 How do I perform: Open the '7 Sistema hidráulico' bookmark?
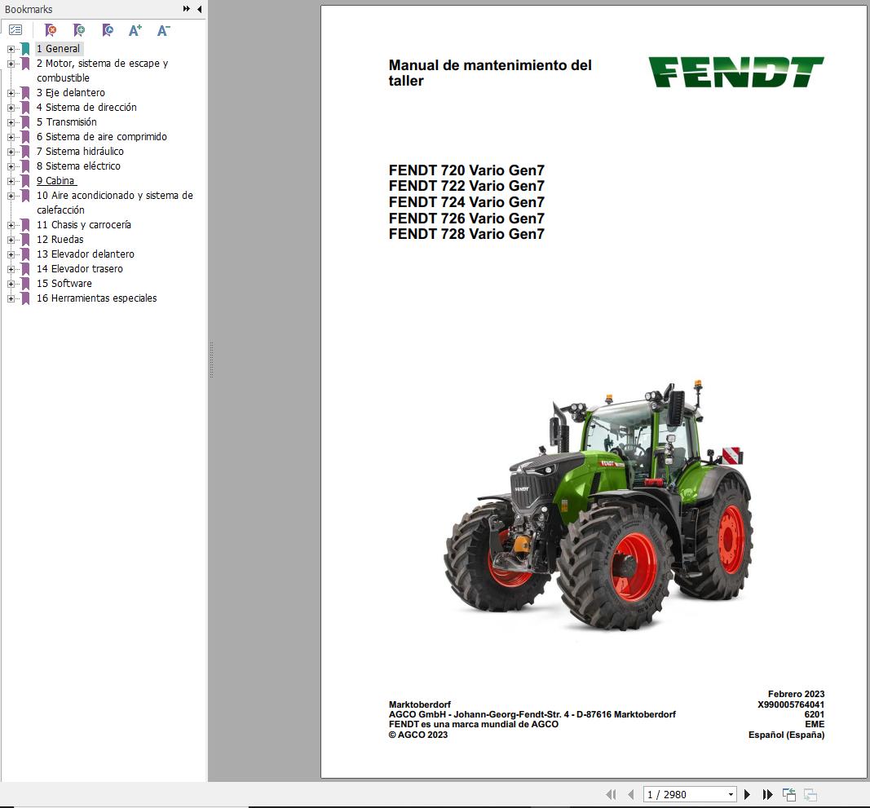(80, 152)
